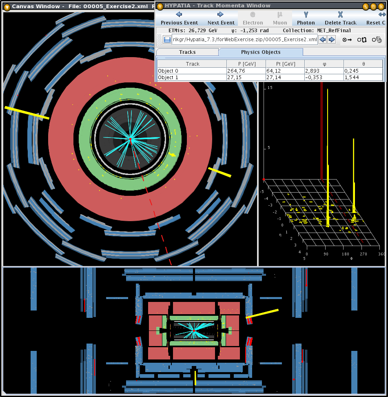Click the floppy disk save icon
Screen dimensions: 388x397
pos(167,40)
